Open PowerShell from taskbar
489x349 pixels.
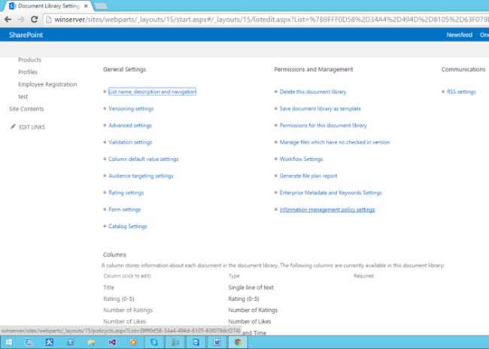[x=71, y=342]
